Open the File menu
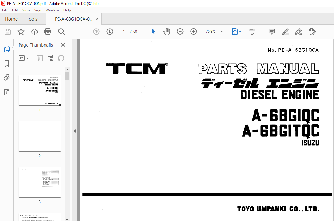The height and width of the screenshot is (221, 334). click(5, 10)
